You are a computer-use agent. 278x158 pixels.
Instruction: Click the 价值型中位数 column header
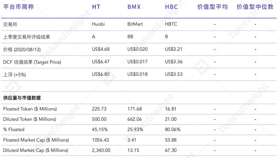[x=255, y=7]
